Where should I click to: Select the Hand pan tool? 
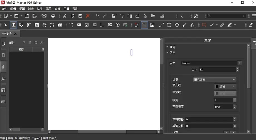tap(44, 25)
